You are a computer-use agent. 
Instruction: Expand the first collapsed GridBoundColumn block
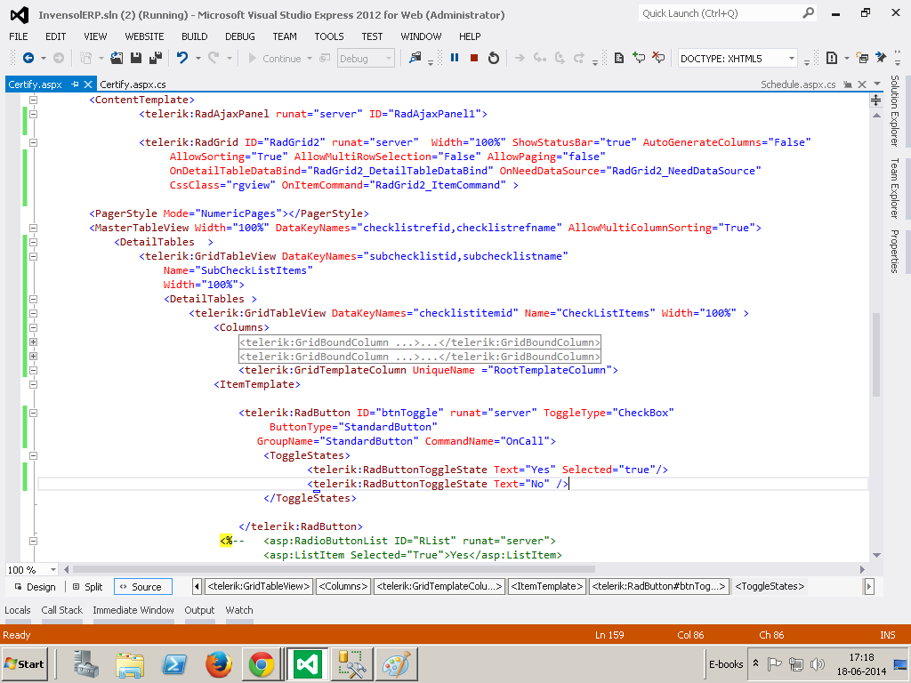pyautogui.click(x=33, y=342)
